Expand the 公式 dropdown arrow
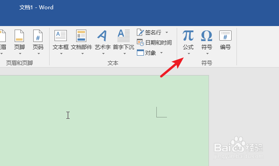The image size is (279, 166). pos(189,53)
